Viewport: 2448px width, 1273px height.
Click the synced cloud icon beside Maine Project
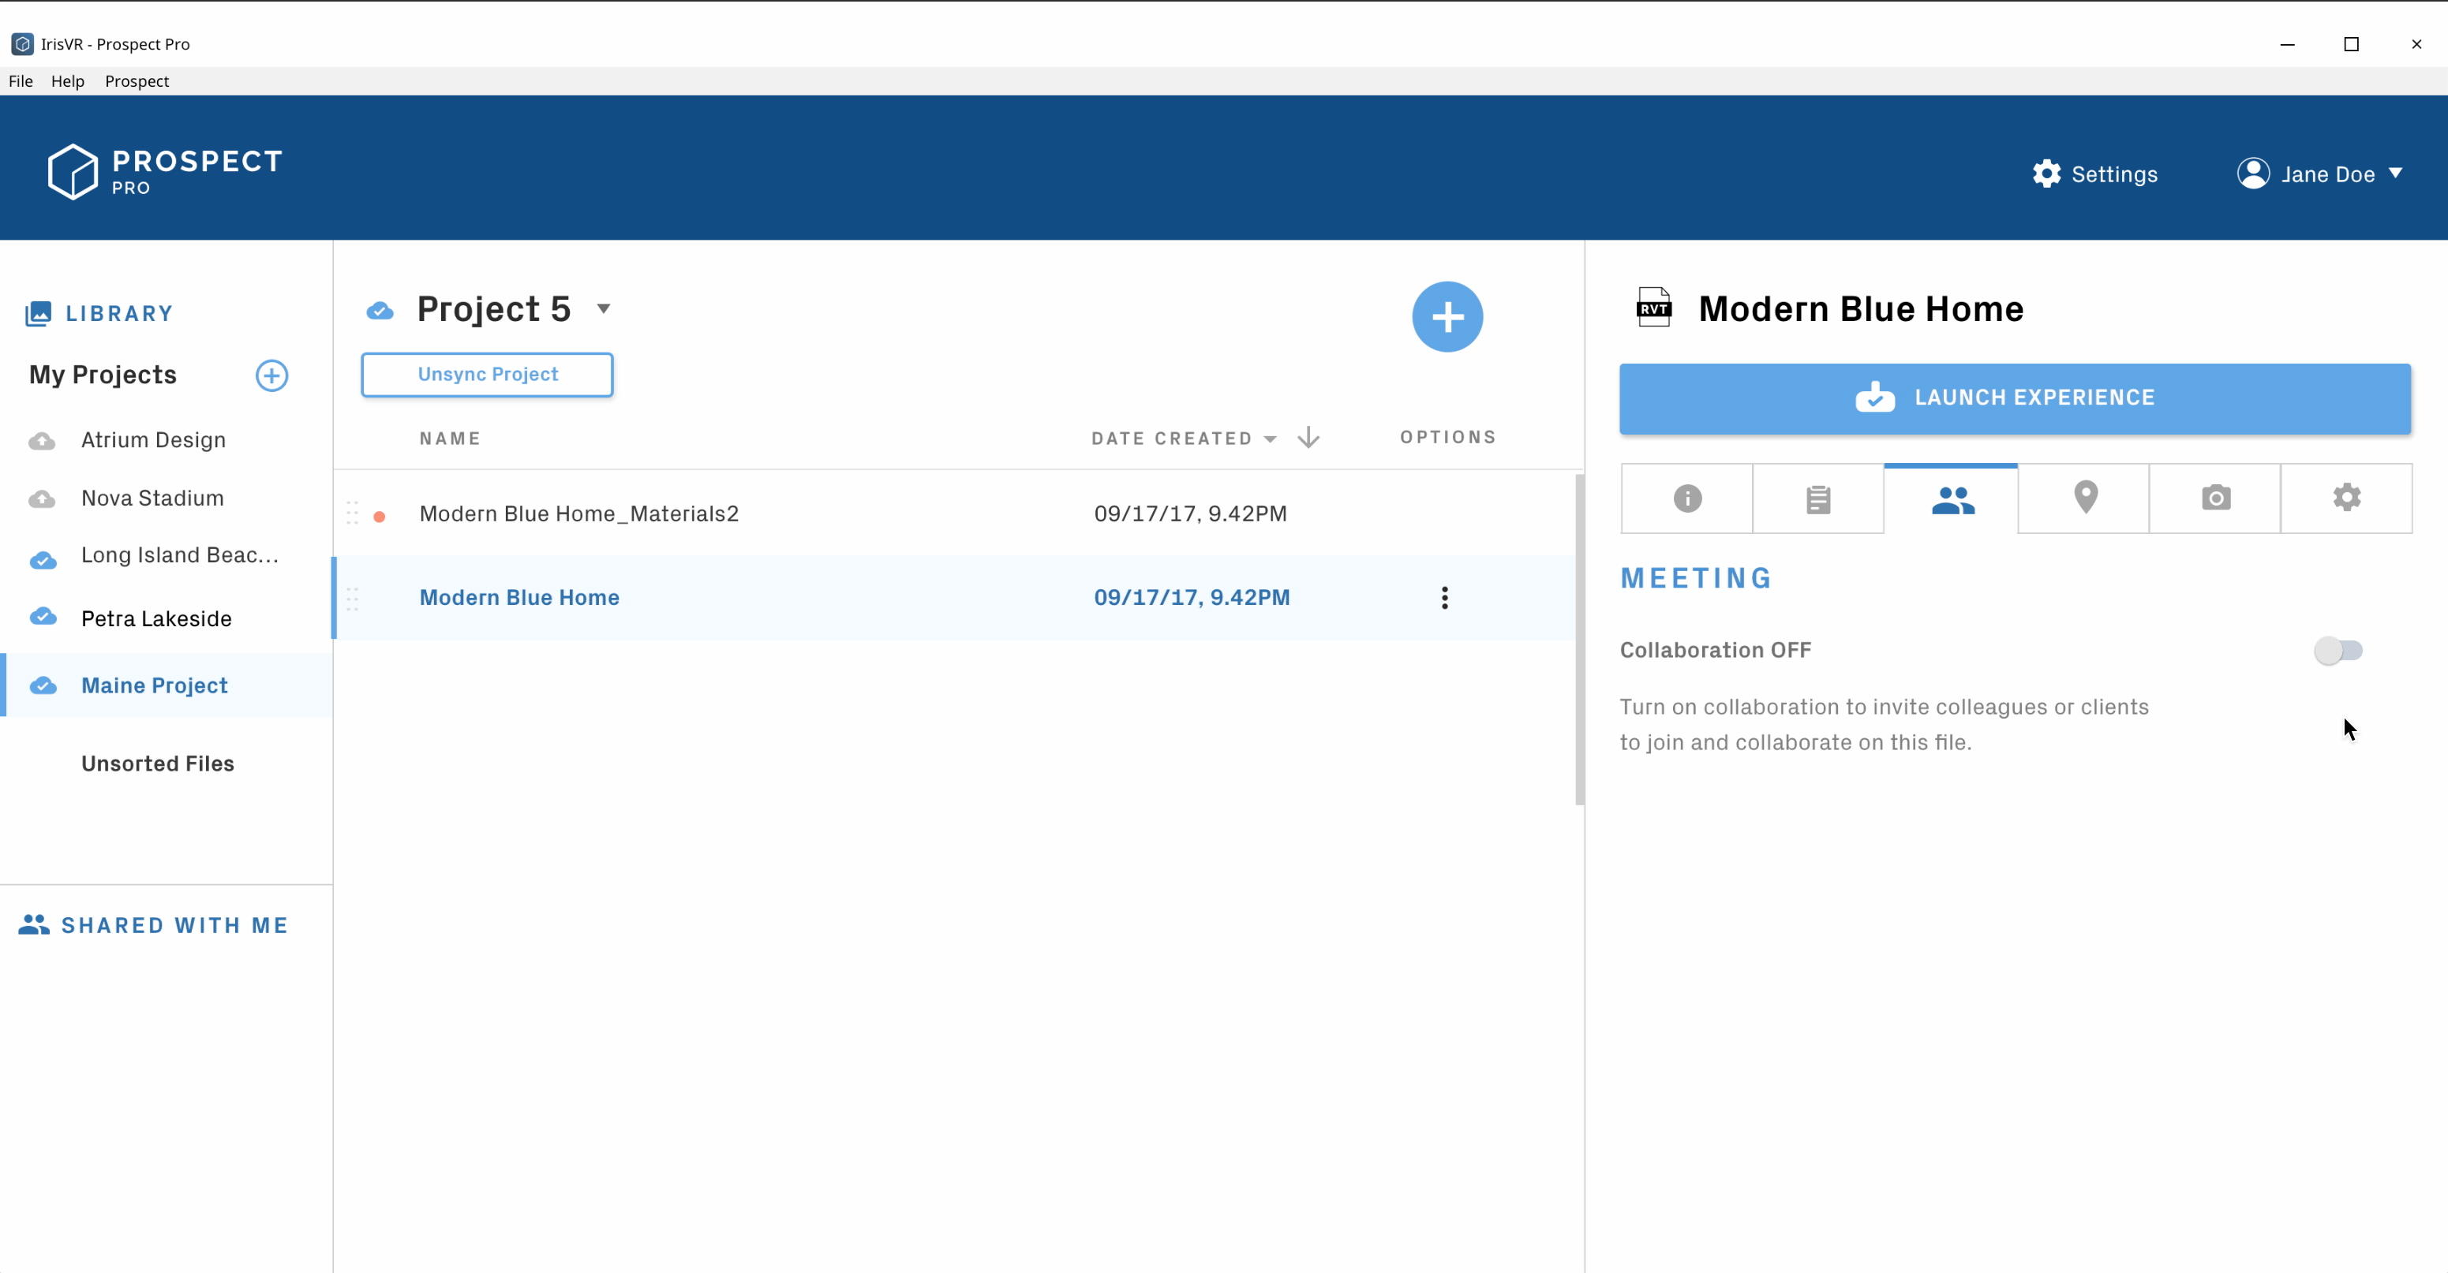click(x=43, y=685)
